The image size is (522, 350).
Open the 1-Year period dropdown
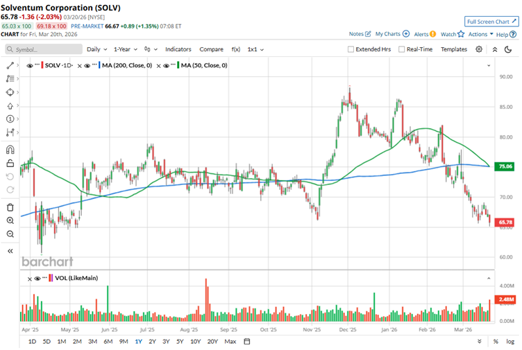click(126, 49)
